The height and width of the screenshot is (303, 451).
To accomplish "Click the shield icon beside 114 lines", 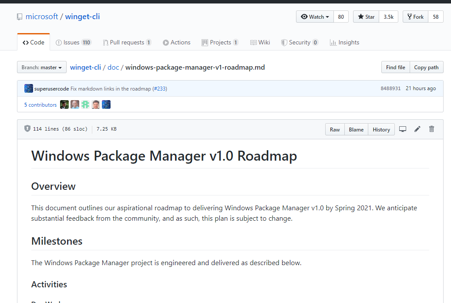I will coord(27,128).
